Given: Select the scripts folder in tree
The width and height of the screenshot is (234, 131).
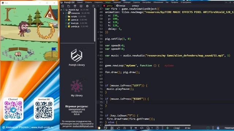Looking at the screenshot, I should [x=74, y=16].
